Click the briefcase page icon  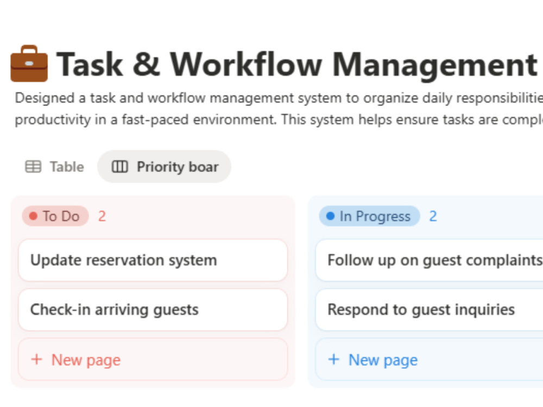29,63
